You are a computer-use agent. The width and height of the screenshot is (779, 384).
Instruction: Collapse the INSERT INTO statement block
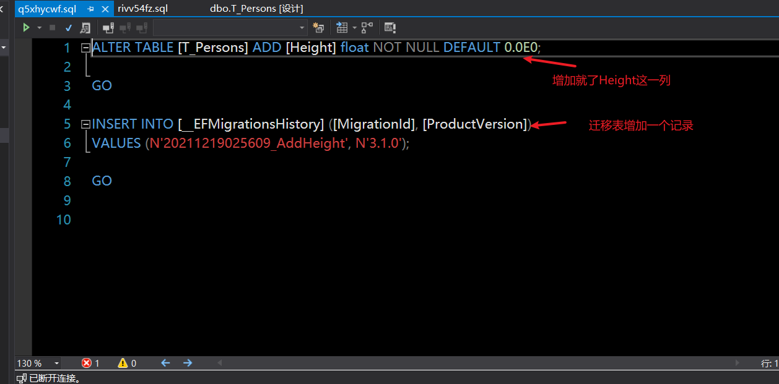pos(85,124)
